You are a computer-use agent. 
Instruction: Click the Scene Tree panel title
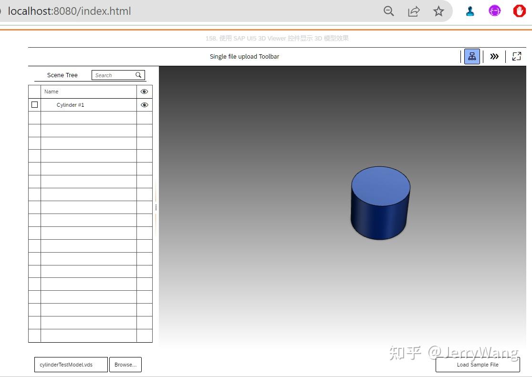62,75
